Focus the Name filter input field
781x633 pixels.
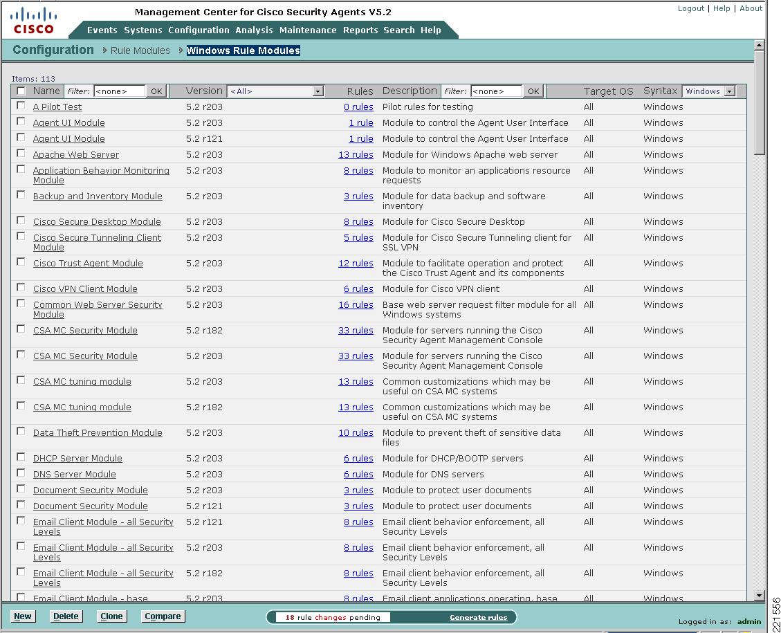pyautogui.click(x=120, y=91)
